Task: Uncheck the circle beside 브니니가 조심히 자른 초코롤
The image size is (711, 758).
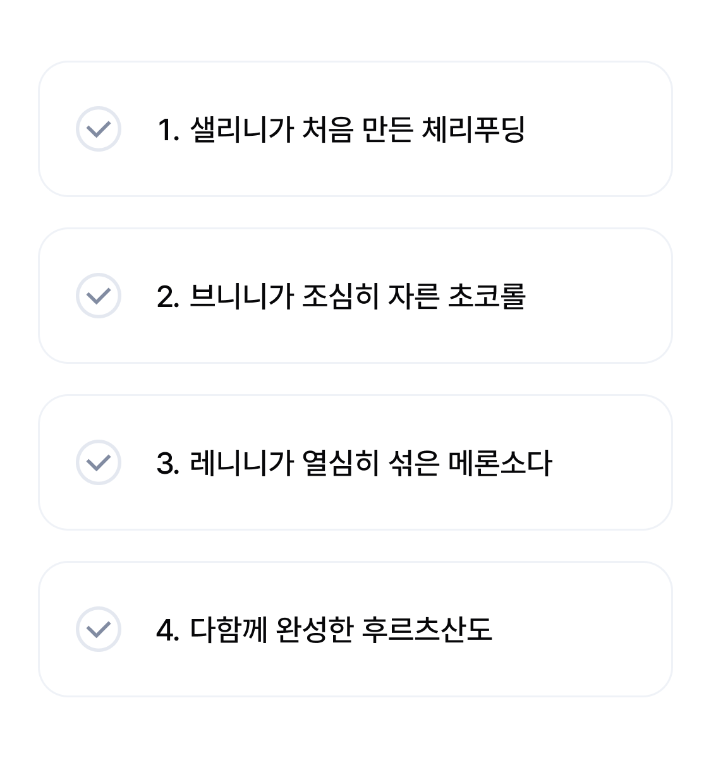Action: pos(99,296)
